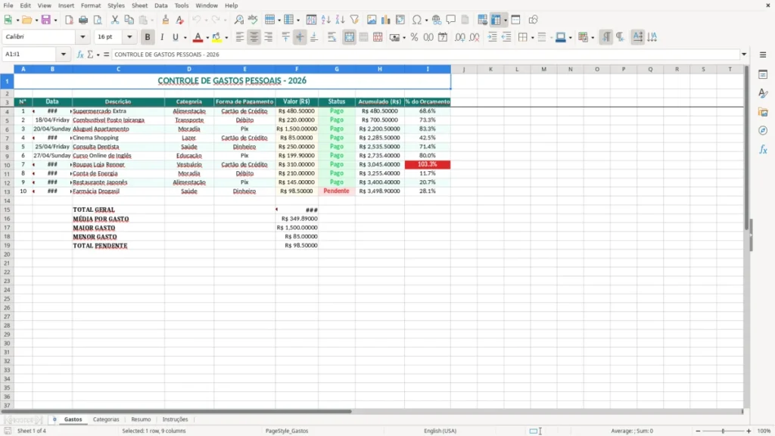Insert a pivot table
The width and height of the screenshot is (775, 436).
(400, 20)
